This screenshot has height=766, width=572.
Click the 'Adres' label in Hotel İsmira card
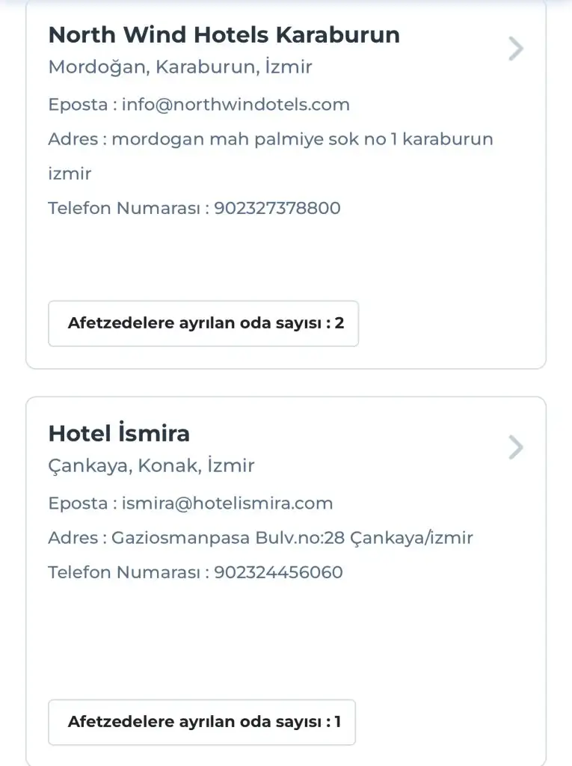73,538
